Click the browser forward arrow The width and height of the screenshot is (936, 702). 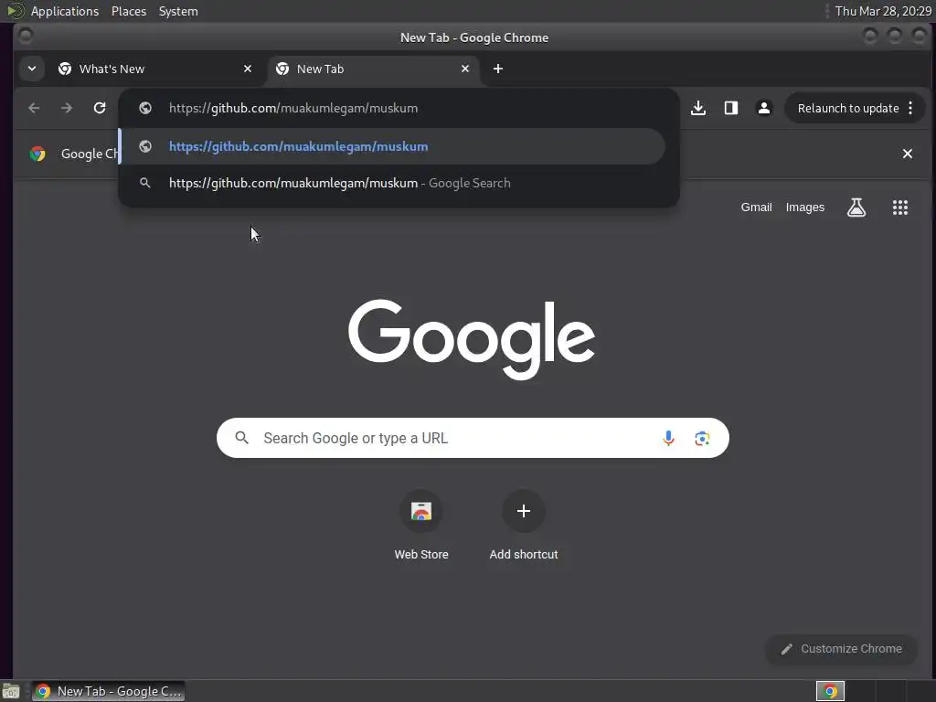click(67, 108)
